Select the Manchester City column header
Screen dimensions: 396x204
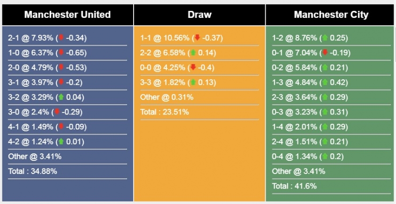pos(331,15)
